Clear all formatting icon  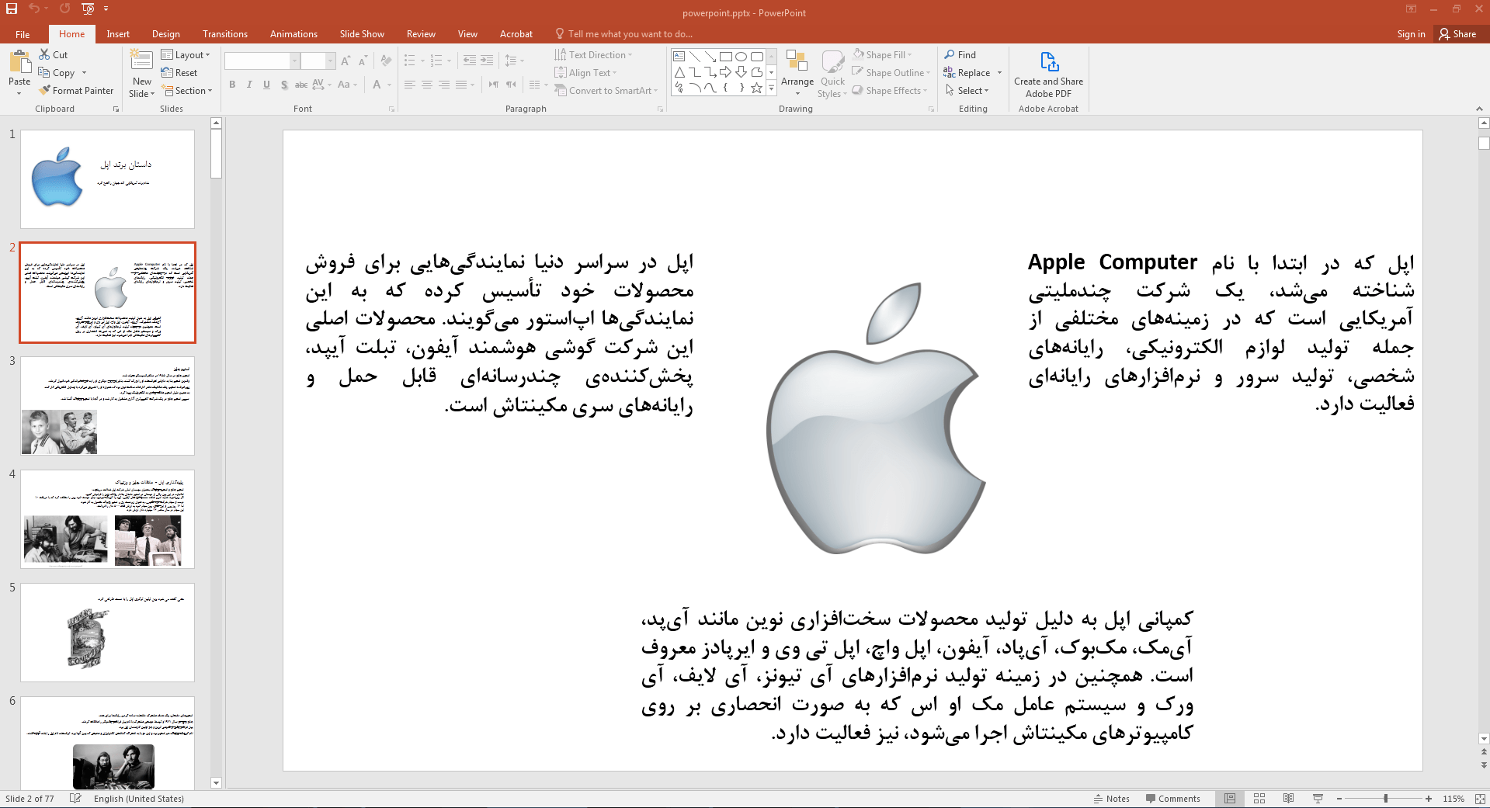(386, 61)
